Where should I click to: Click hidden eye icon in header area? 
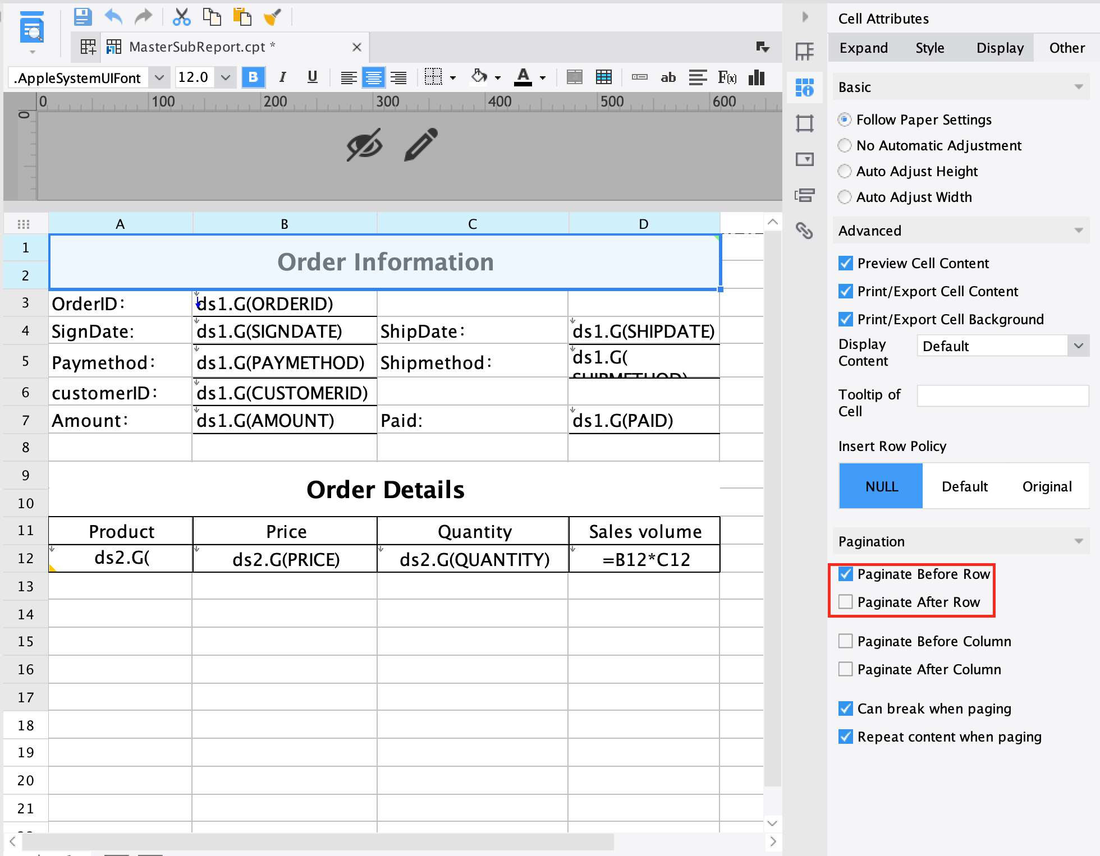(x=364, y=145)
